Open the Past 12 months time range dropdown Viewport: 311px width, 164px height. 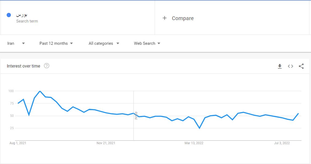tap(56, 43)
